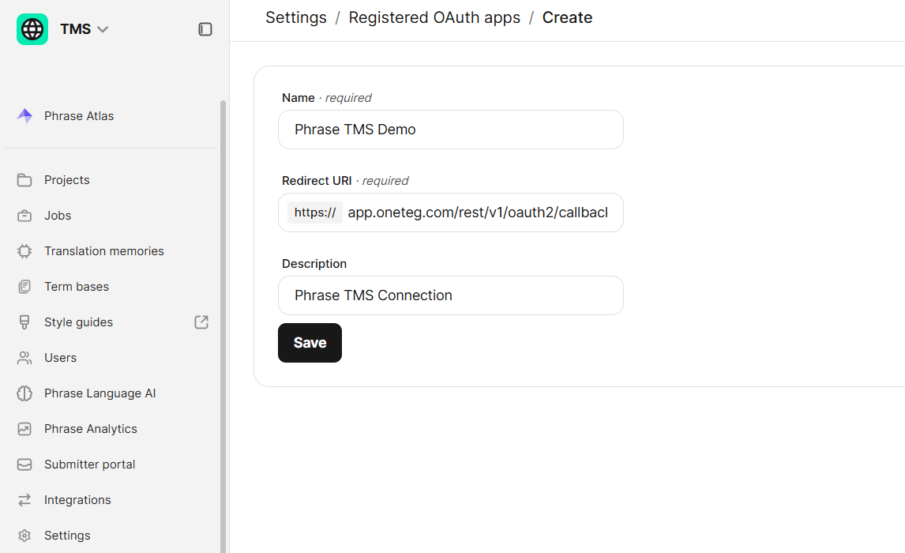Click the Create breadcrumb text

pos(567,18)
